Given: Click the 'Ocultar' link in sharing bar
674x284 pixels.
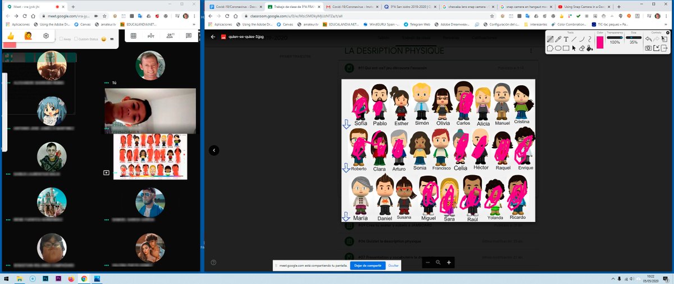Looking at the screenshot, I should coord(393,265).
